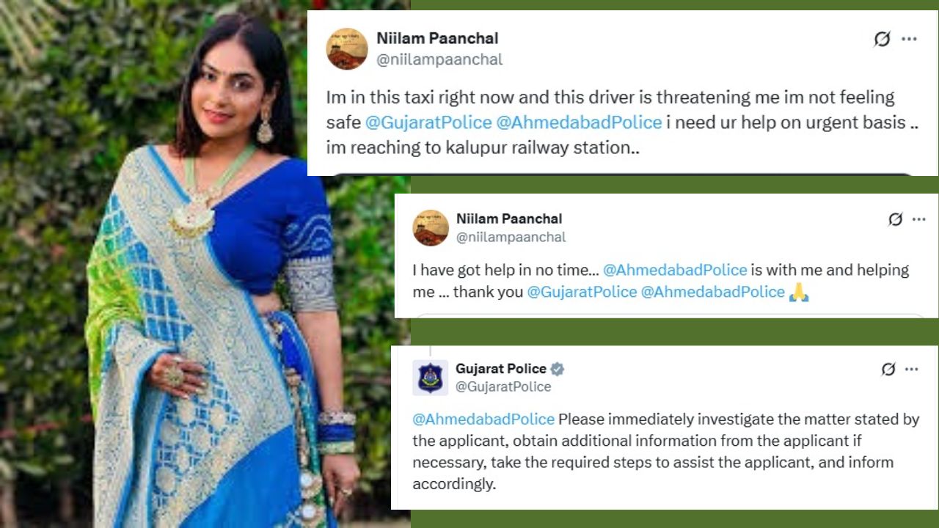Screen dimensions: 939x528
Task: Click @GujaratPolice handle under Gujarat Police name
Action: point(503,386)
